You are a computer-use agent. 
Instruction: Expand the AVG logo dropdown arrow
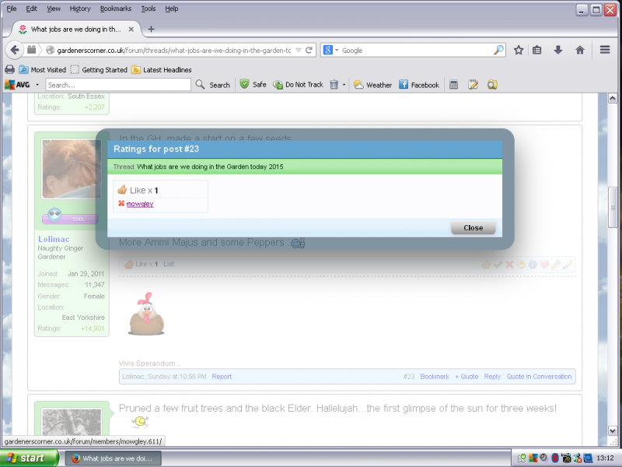pos(37,85)
